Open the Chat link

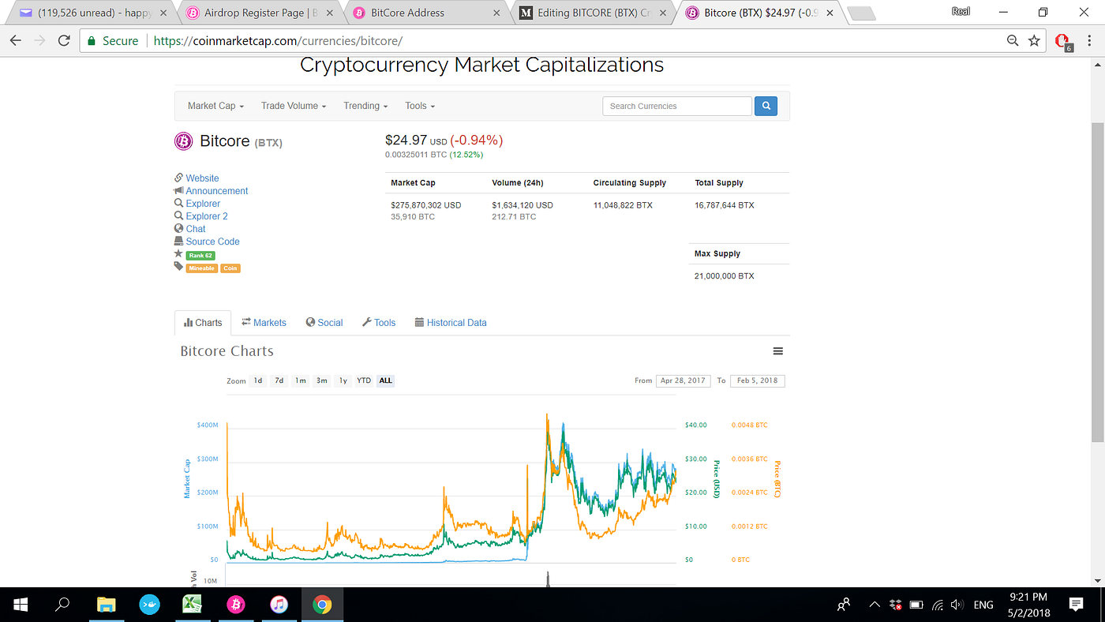click(196, 229)
